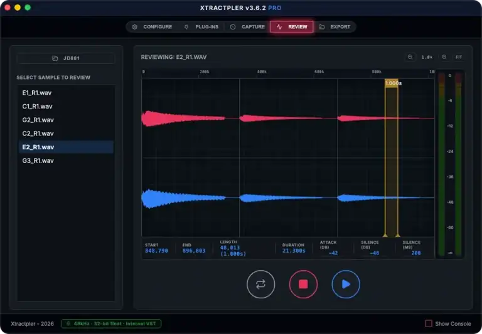Click the 200k mark on the ruler
This screenshot has height=334, width=482.
[x=205, y=72]
